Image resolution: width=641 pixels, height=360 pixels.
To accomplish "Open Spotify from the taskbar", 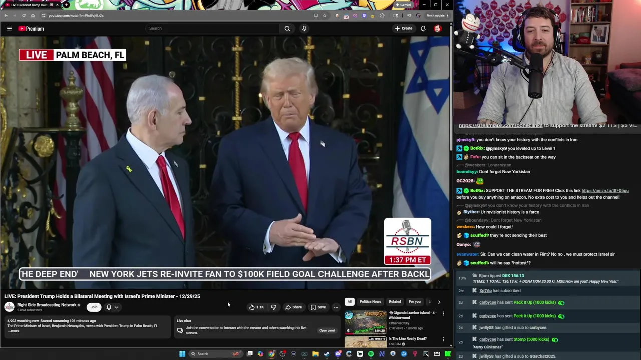I will 371,354.
